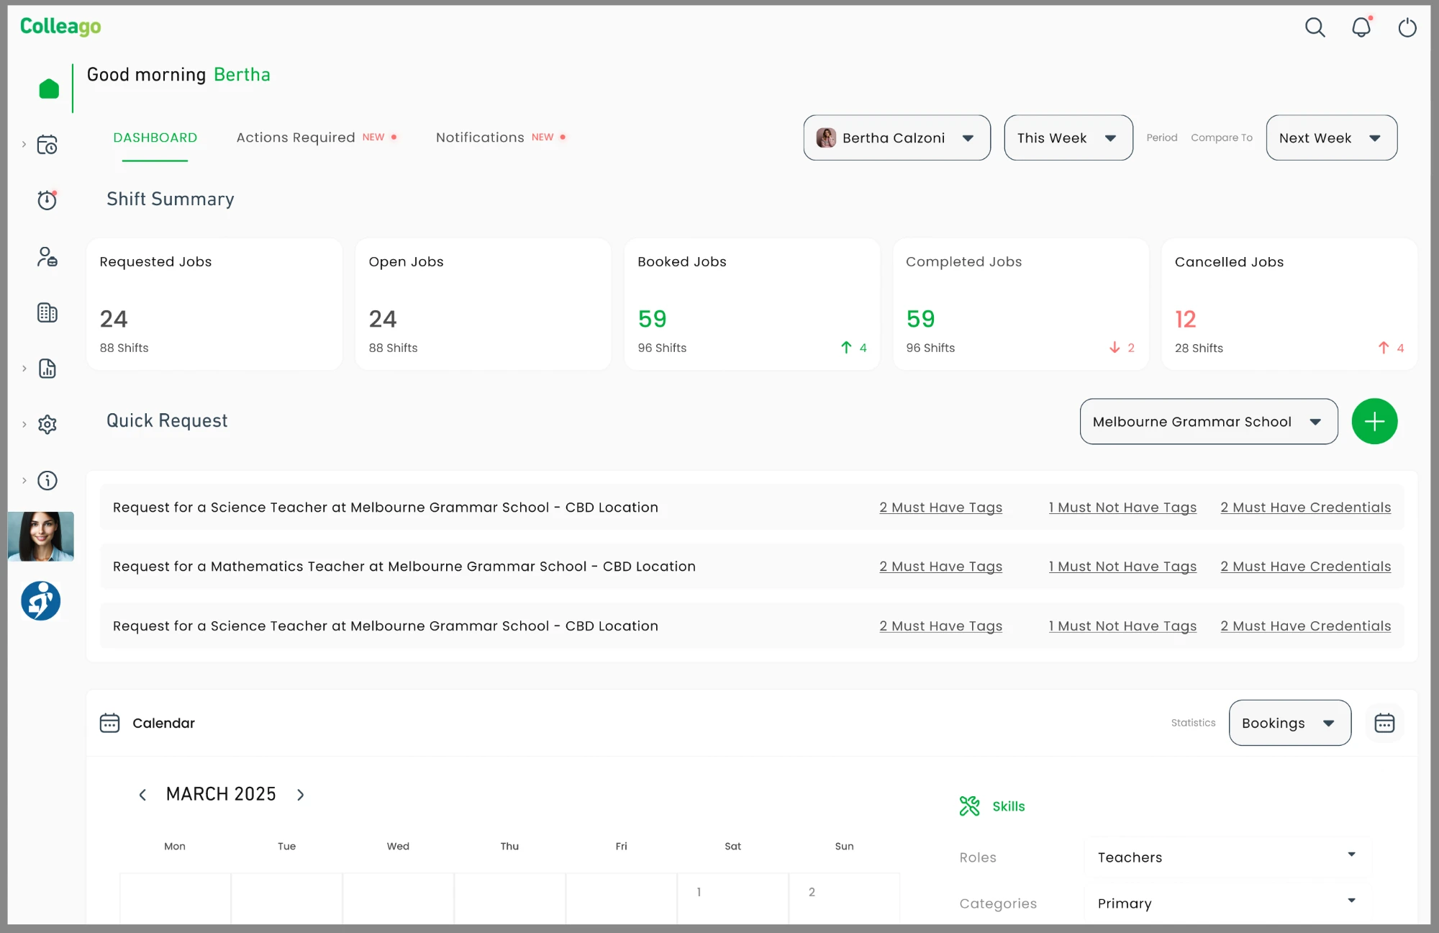Open the alarm clock timesheet sidebar icon
The height and width of the screenshot is (933, 1439).
tap(47, 200)
